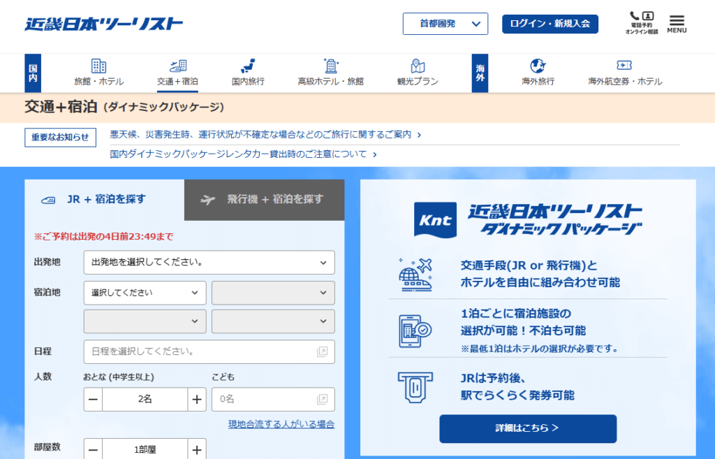The image size is (715, 459).
Task: Open the 出発地 selection dropdown
Action: click(209, 263)
